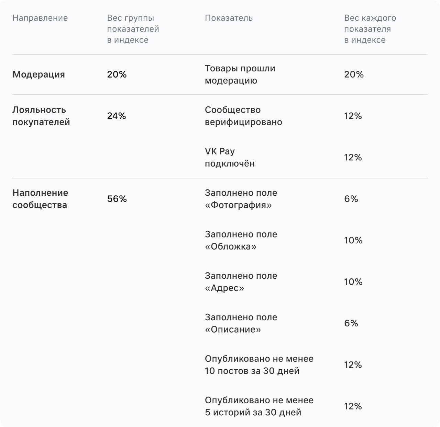This screenshot has height=427, width=440.
Task: Click the "Сообщество верифицировано" indicator
Action: [x=243, y=116]
